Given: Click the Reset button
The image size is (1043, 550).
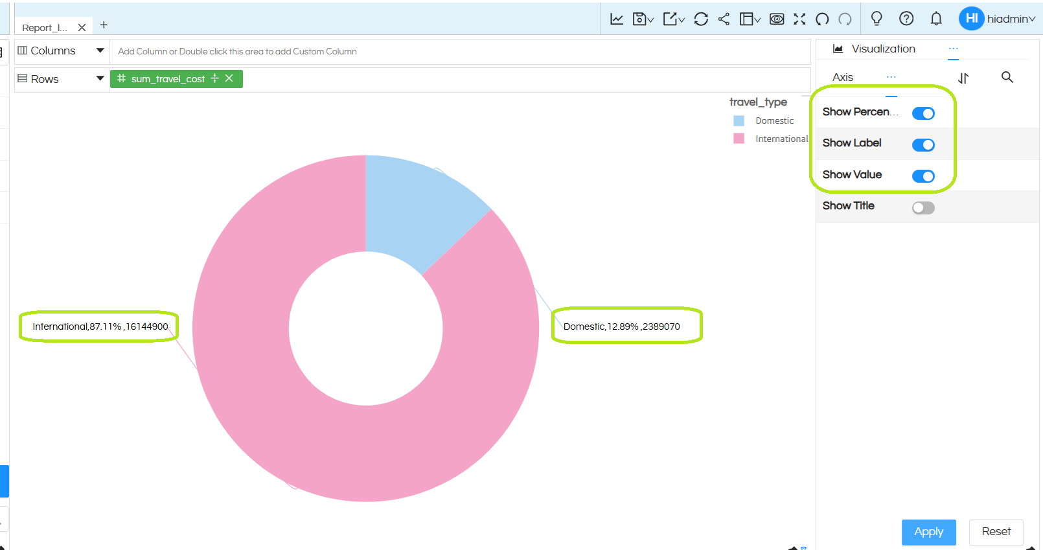Looking at the screenshot, I should pos(996,532).
